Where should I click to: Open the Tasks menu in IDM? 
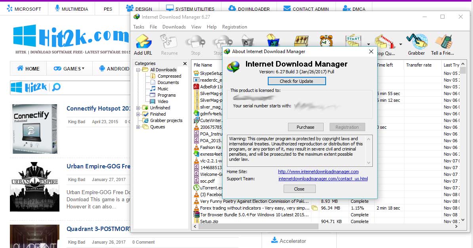click(x=139, y=27)
